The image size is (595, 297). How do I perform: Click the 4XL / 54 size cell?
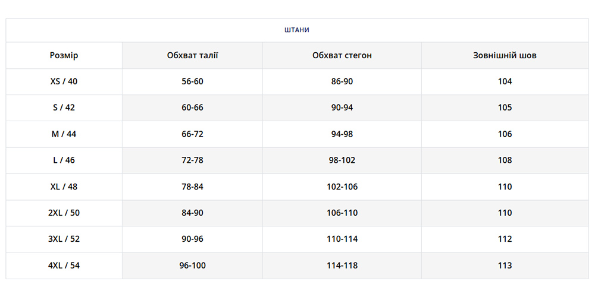click(64, 266)
